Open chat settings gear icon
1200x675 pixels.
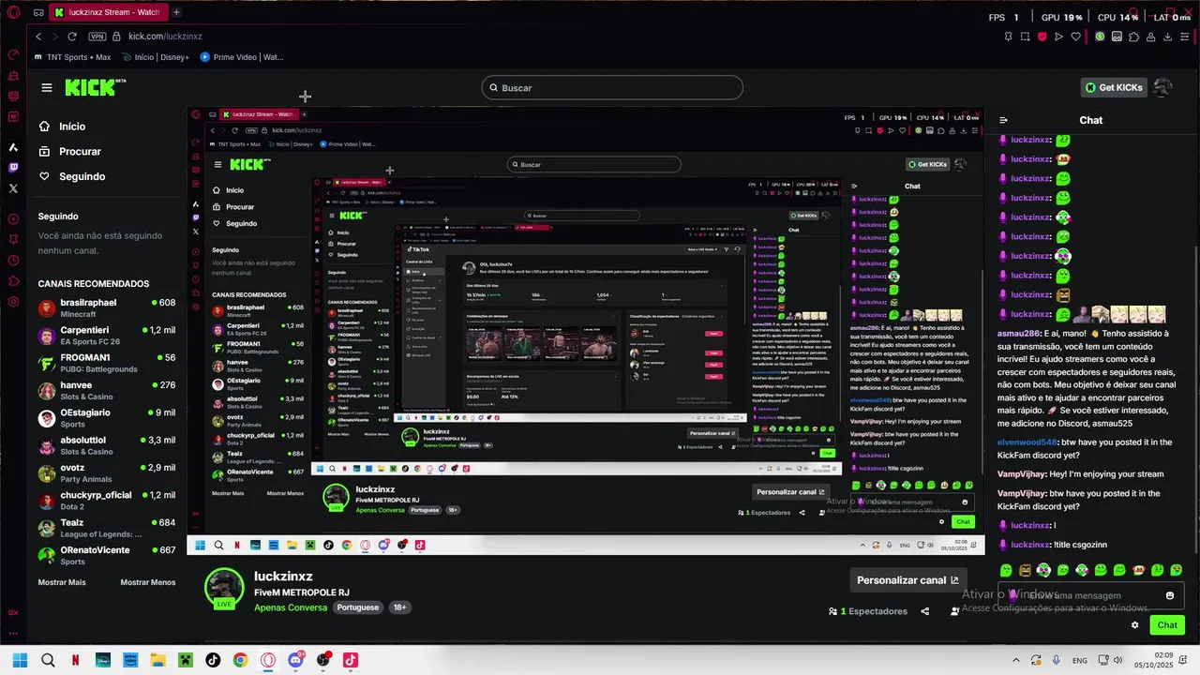pyautogui.click(x=1134, y=625)
